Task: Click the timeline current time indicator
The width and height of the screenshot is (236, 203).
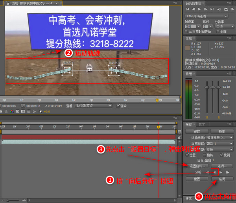Action: point(159,127)
